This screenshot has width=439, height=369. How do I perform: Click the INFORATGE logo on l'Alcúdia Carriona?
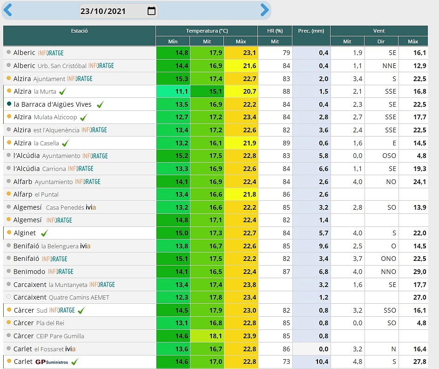coord(81,169)
